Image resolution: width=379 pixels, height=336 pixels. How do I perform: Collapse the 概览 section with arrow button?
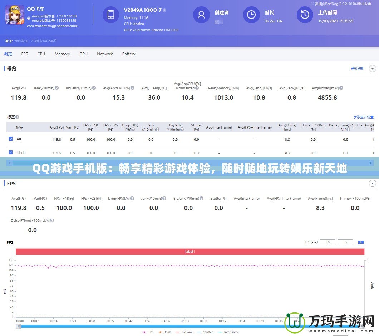[373, 69]
